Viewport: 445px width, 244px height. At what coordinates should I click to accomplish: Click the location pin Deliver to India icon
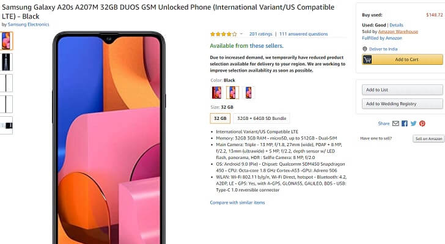point(365,49)
